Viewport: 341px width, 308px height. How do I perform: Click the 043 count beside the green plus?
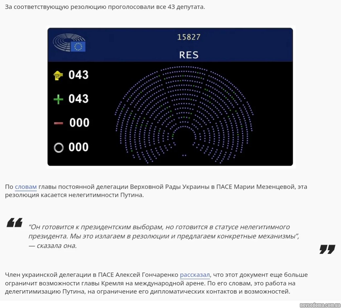pyautogui.click(x=79, y=99)
